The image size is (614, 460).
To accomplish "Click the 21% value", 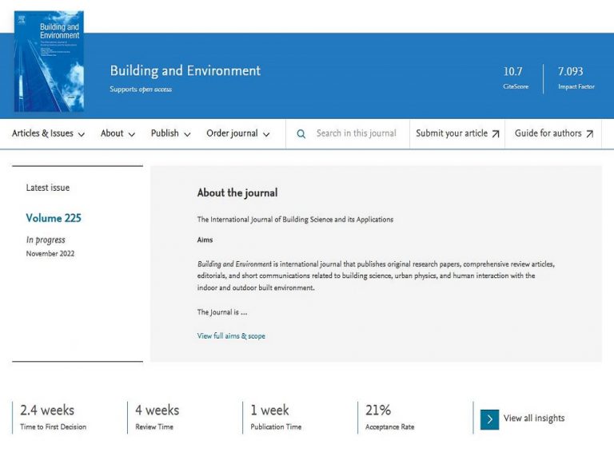I will pyautogui.click(x=378, y=410).
